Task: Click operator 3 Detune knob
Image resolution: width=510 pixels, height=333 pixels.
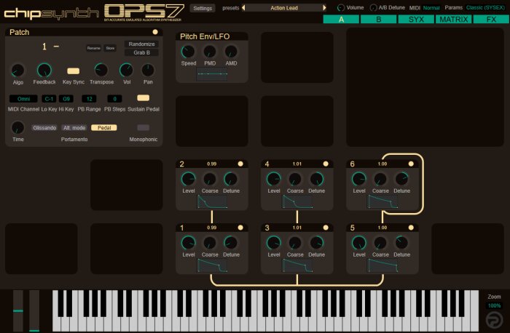Action: [316, 243]
